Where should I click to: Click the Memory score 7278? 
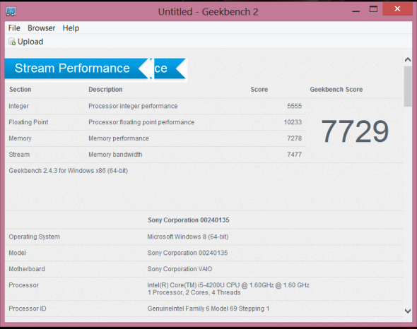click(x=294, y=138)
